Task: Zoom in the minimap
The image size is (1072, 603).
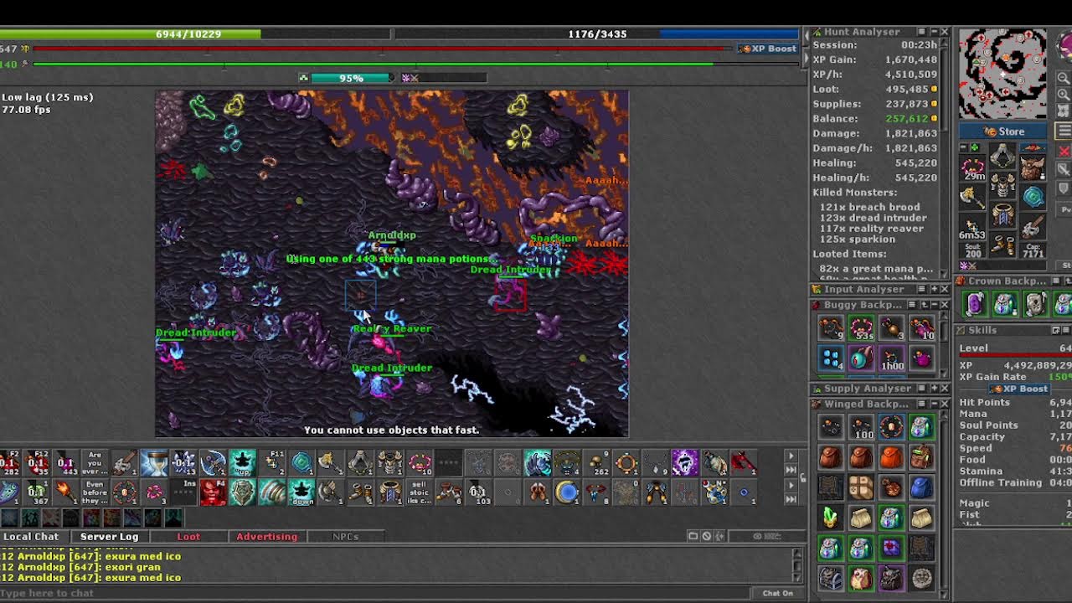Action: (x=1064, y=94)
